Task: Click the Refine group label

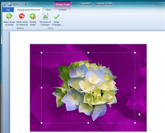Action: click(20, 28)
